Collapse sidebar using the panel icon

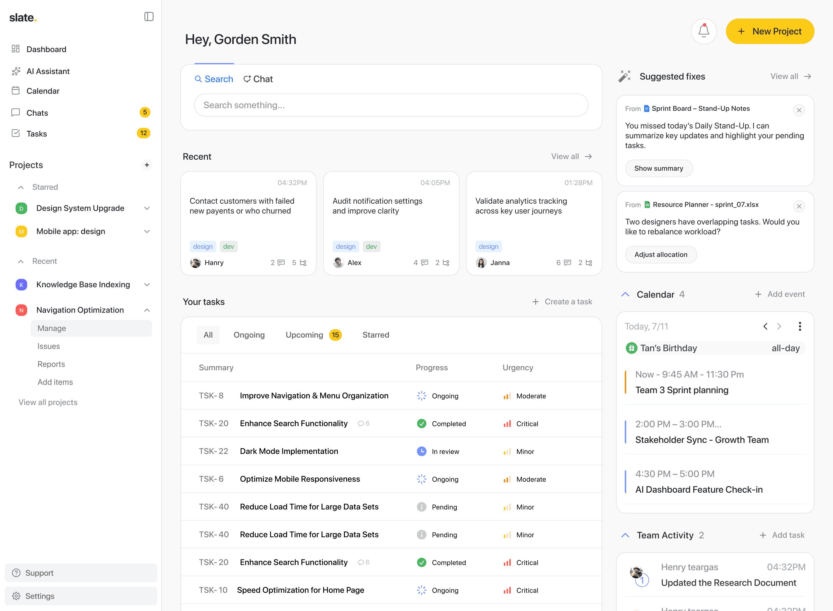pyautogui.click(x=149, y=17)
